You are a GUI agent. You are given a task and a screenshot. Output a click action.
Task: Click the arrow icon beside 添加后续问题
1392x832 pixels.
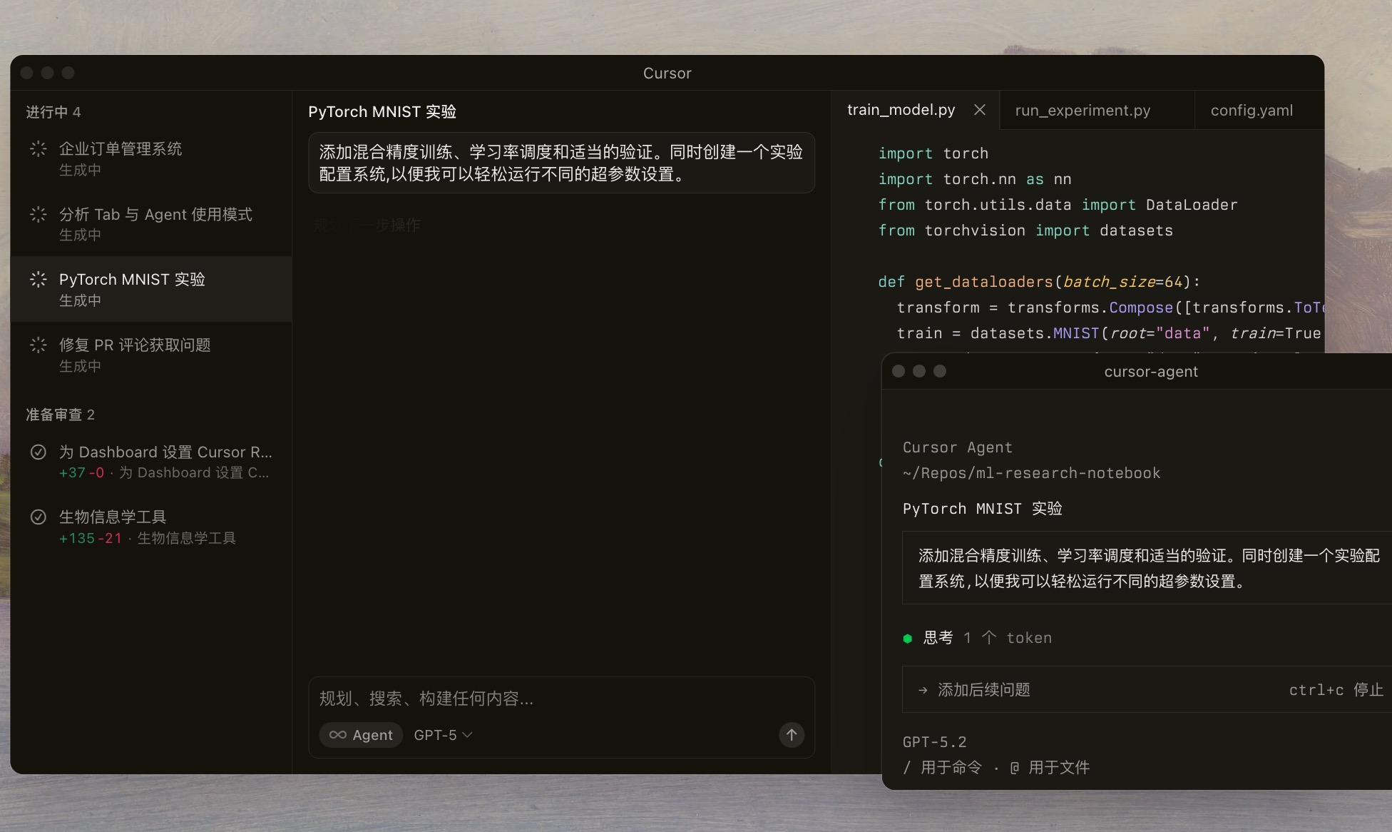click(x=922, y=689)
